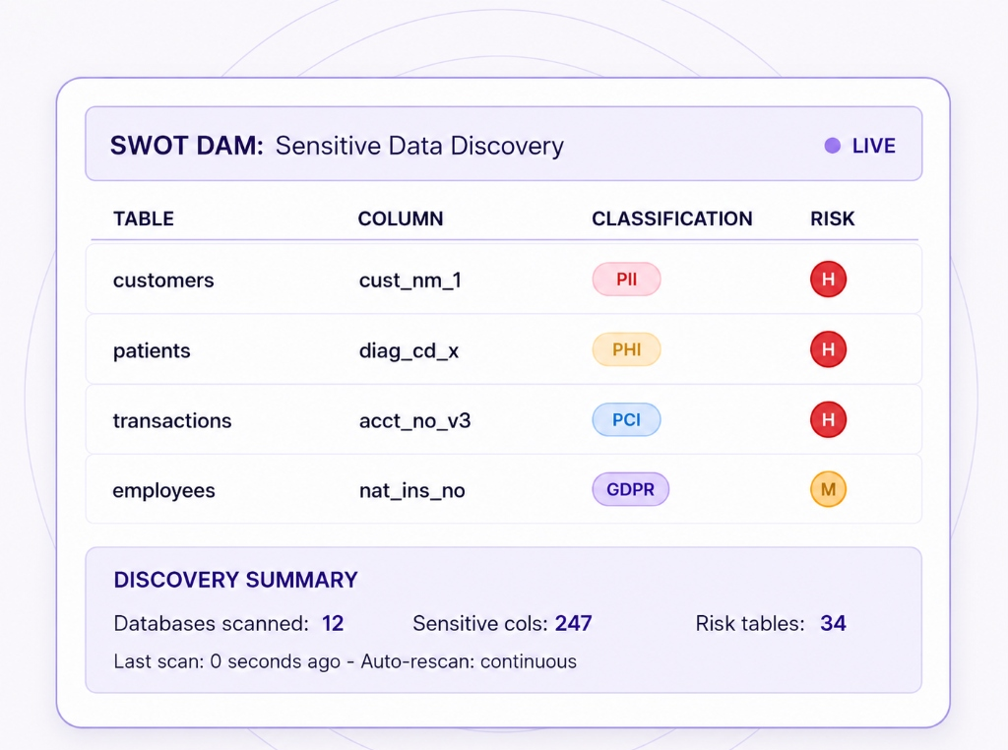1008x750 pixels.
Task: Click the purple LIVE status dot
Action: [x=832, y=146]
